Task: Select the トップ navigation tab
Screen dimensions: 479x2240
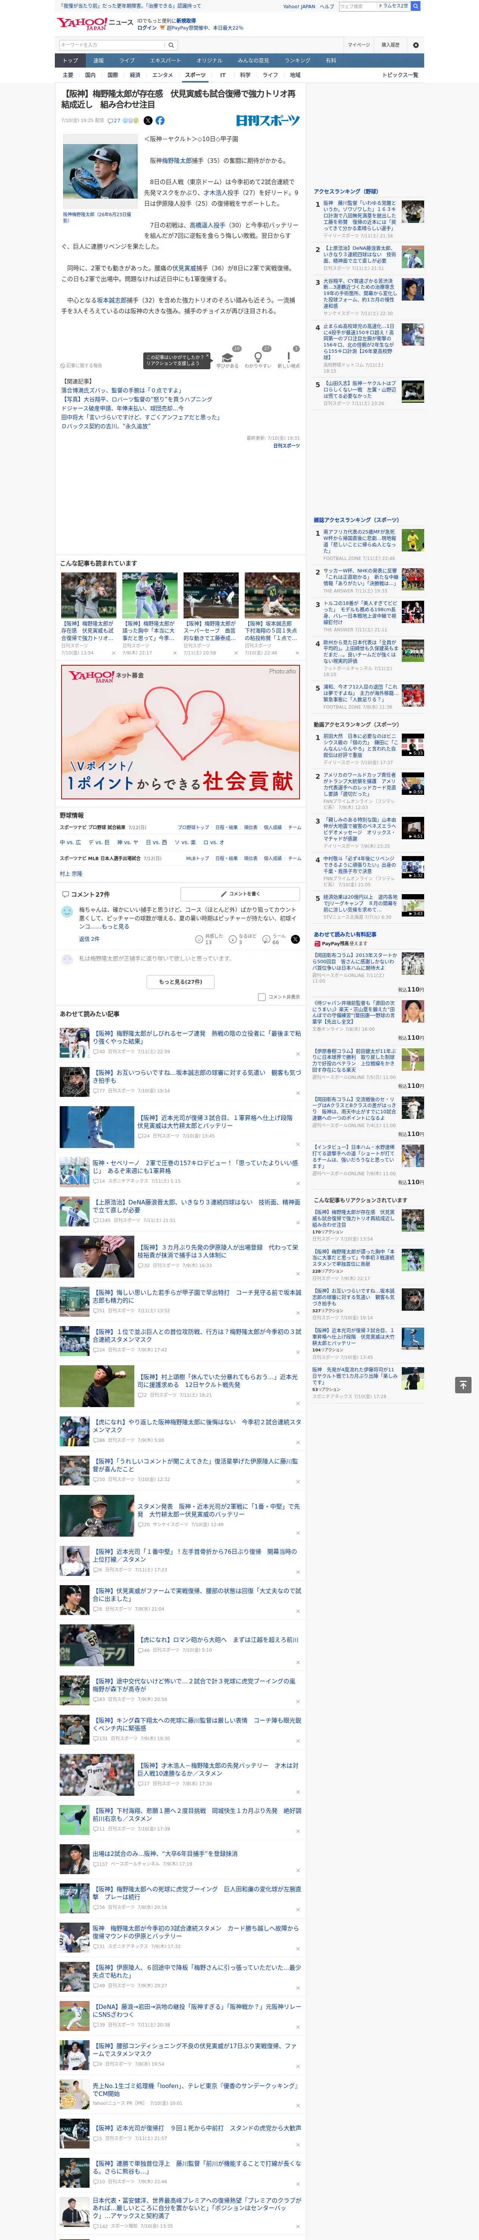Action: (x=71, y=61)
